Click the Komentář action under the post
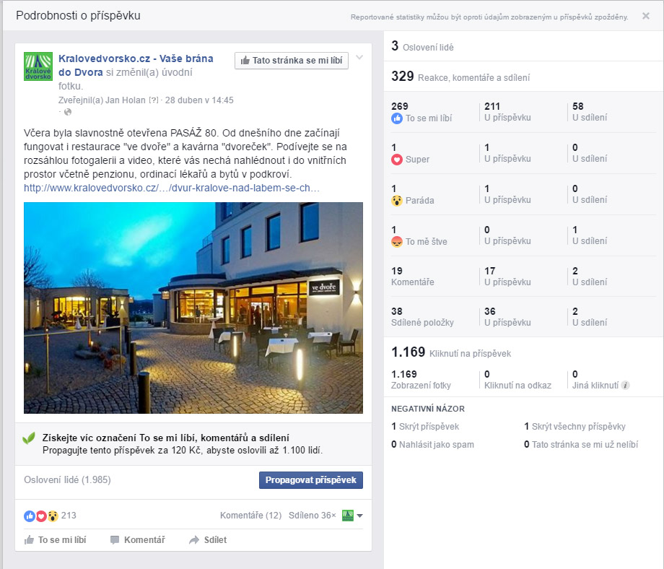This screenshot has width=664, height=569. click(137, 540)
